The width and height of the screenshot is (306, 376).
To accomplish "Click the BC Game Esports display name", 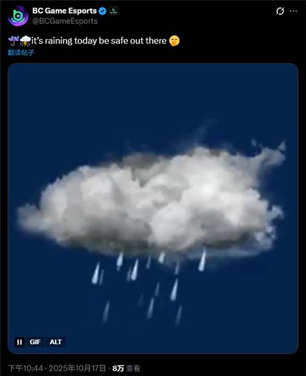I will coord(64,11).
